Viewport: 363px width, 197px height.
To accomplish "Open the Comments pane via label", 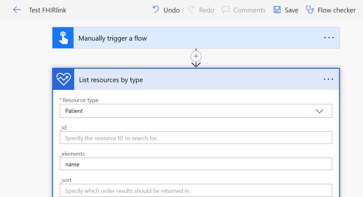I will click(249, 10).
